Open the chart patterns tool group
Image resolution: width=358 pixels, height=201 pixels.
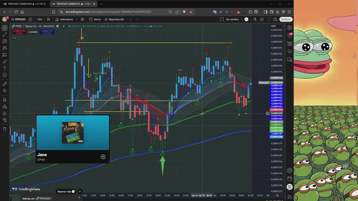point(4,48)
